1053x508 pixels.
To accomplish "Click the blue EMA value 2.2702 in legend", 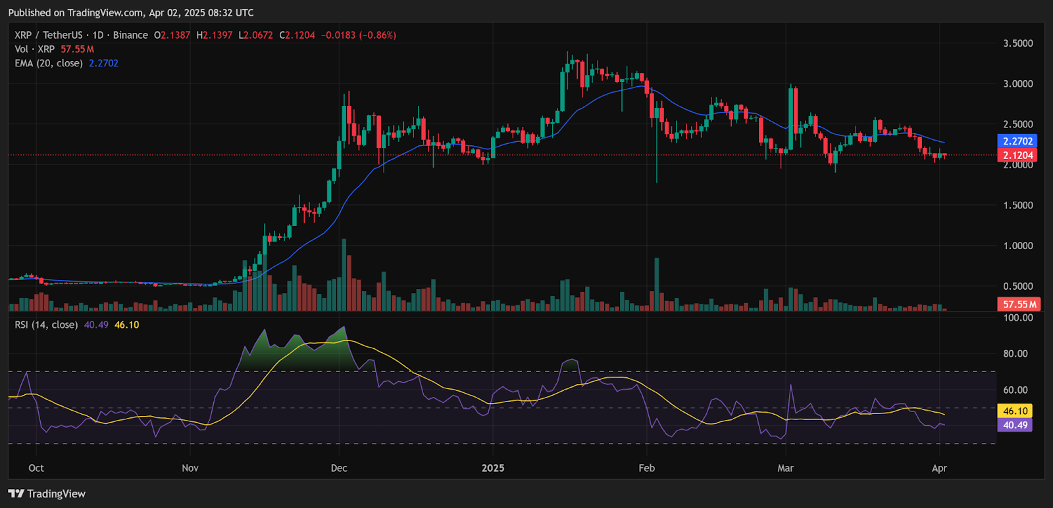I will (104, 63).
